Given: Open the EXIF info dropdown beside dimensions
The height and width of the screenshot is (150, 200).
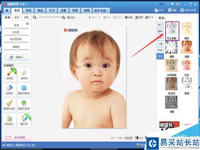Looking at the screenshot, I should point(128,138).
